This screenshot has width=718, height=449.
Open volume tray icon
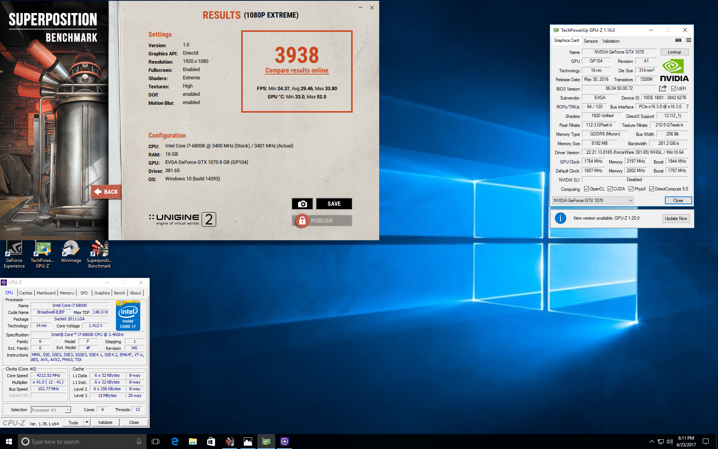point(670,442)
